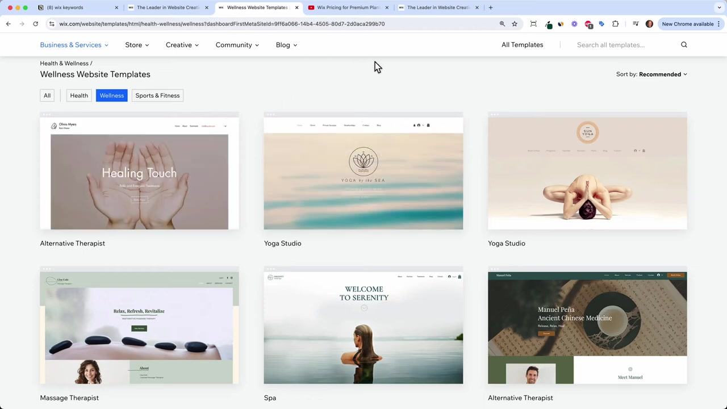Image resolution: width=727 pixels, height=409 pixels.
Task: Open site information icon in address bar
Action: (52, 24)
